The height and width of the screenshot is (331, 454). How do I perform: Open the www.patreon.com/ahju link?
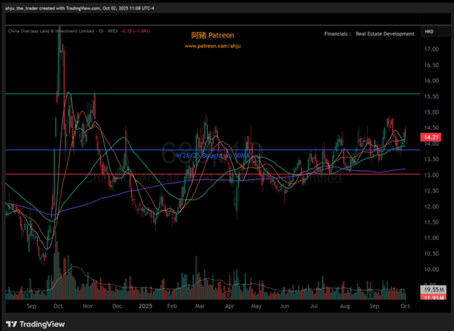[x=213, y=46]
